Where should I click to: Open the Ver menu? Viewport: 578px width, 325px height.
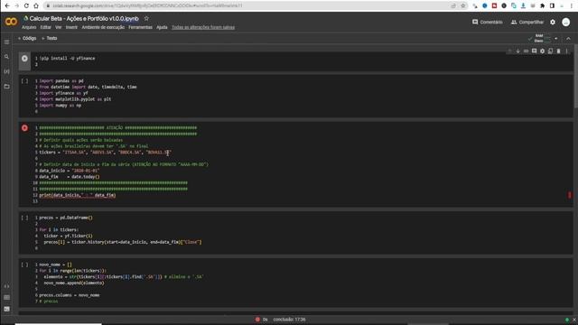tap(58, 27)
